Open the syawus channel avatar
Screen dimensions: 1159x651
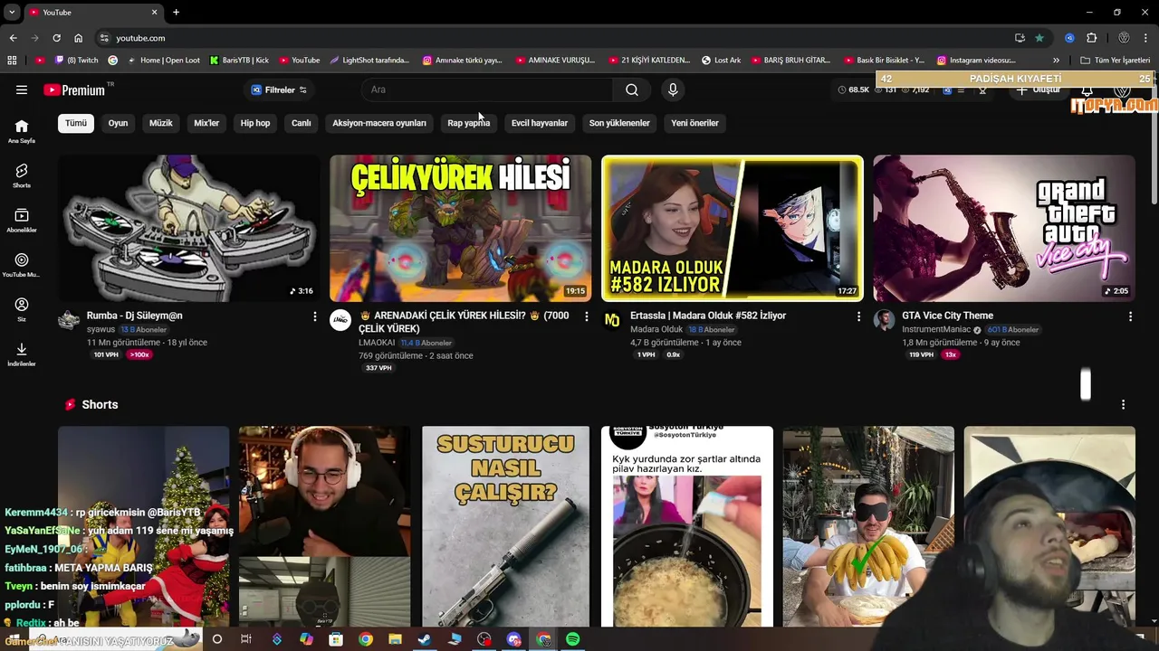pyautogui.click(x=69, y=320)
